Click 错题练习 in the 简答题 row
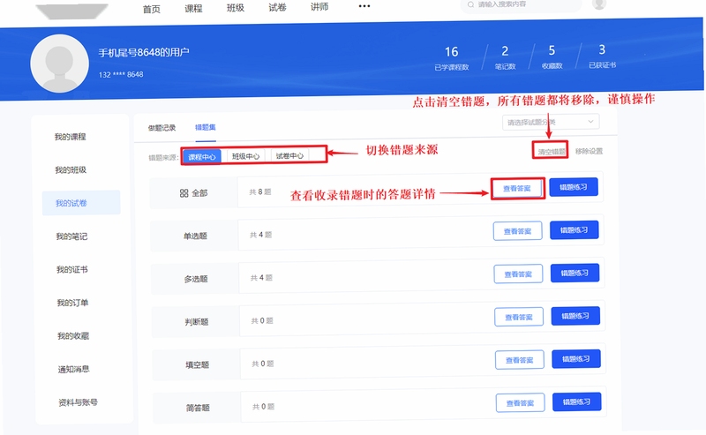Screen dimensions: 706x435 click(x=577, y=402)
